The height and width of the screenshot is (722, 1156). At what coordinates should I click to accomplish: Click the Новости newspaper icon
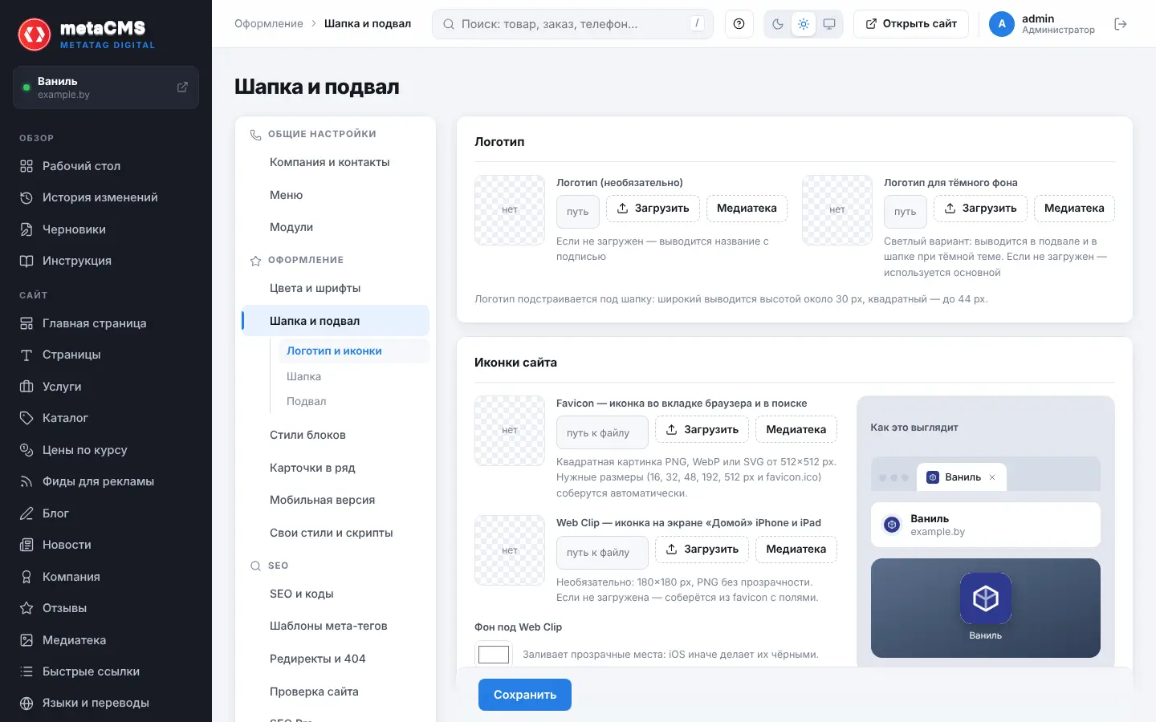tap(26, 545)
